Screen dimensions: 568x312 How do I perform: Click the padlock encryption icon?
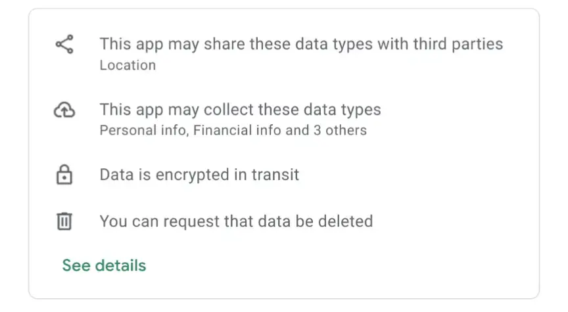tap(64, 175)
